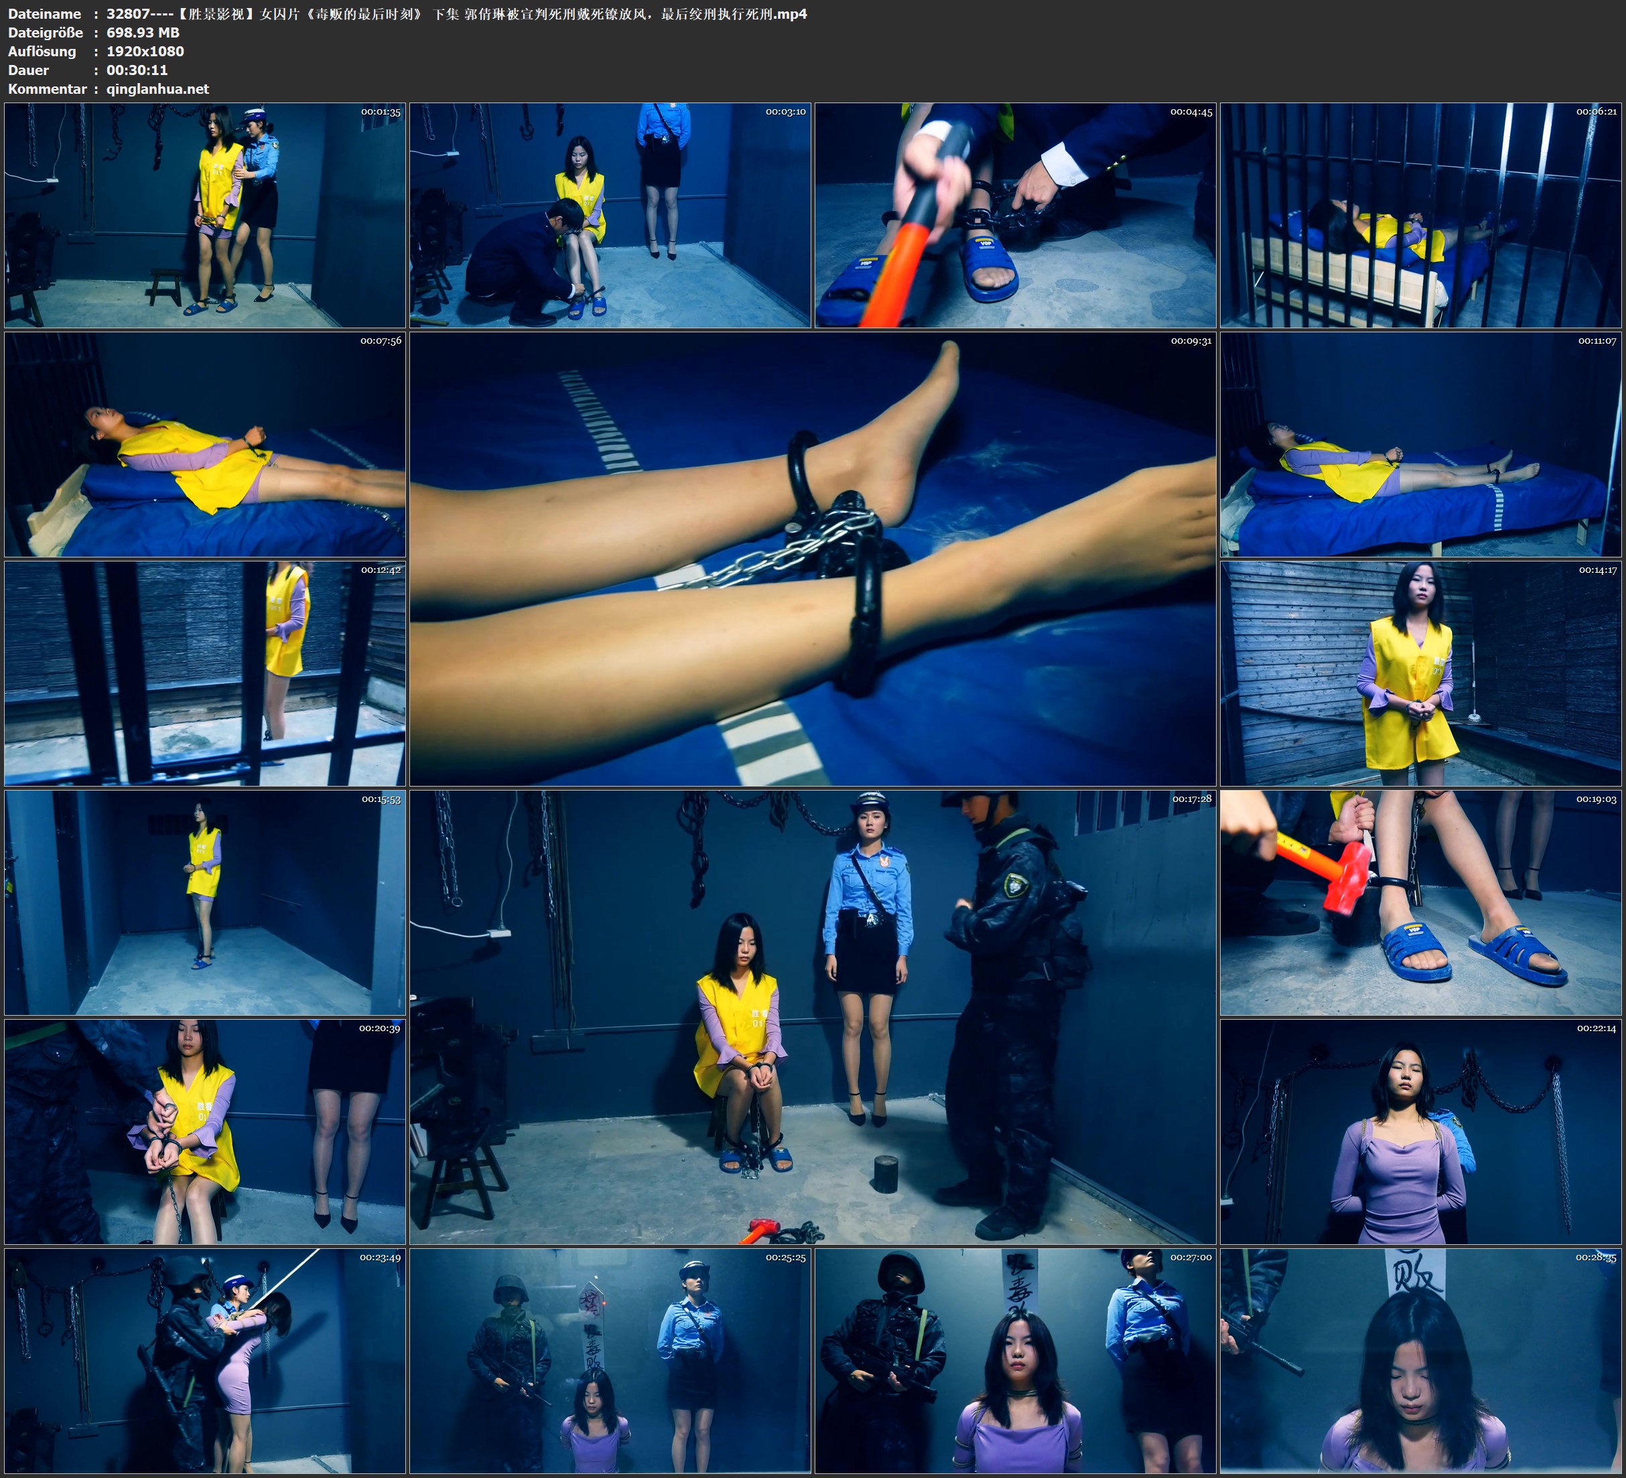
Task: Open the large 00:09:31 preview frame
Action: 812,558
